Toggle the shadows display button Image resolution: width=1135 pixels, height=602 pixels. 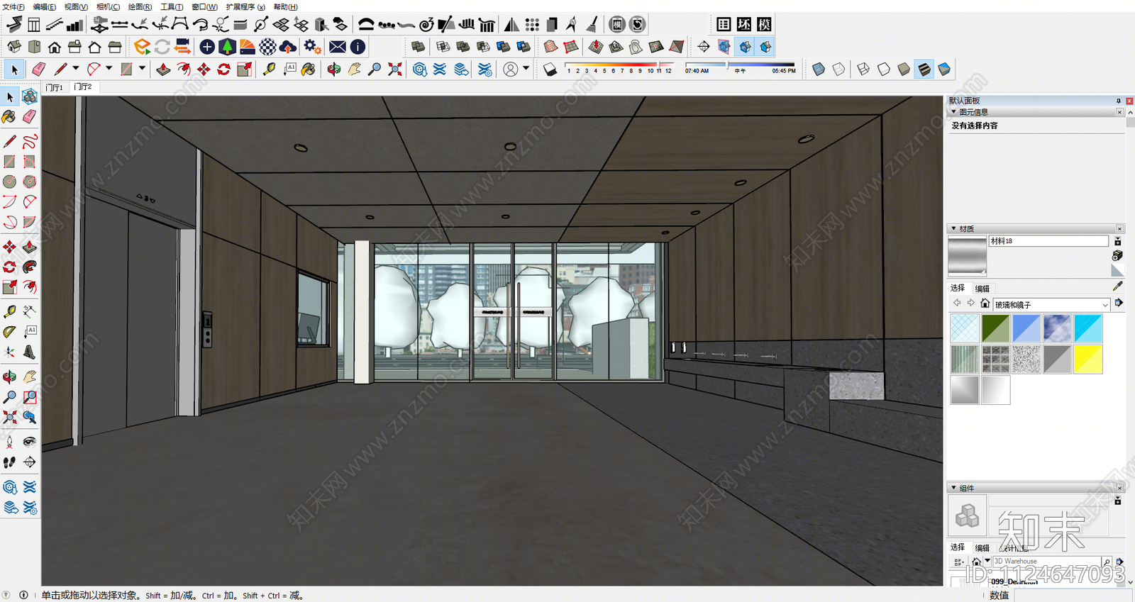(550, 69)
